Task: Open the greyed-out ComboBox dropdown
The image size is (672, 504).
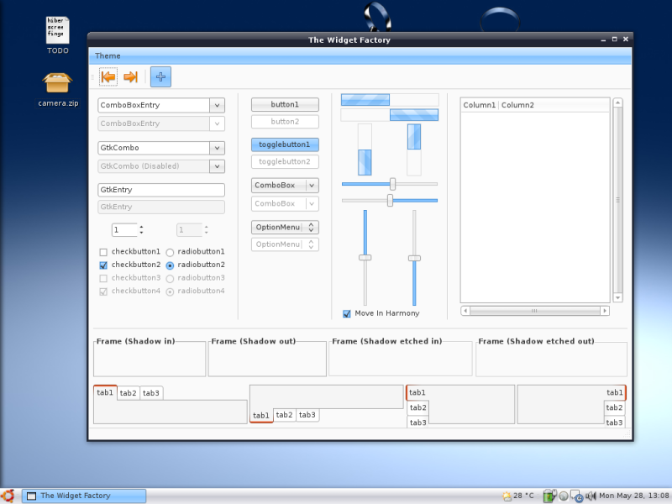Action: [285, 203]
